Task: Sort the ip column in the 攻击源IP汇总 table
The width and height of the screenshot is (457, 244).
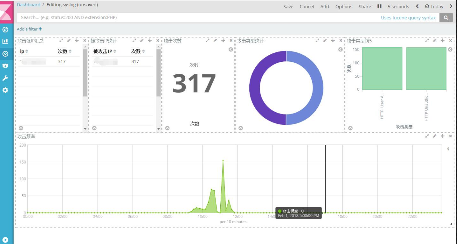Action: (27, 51)
